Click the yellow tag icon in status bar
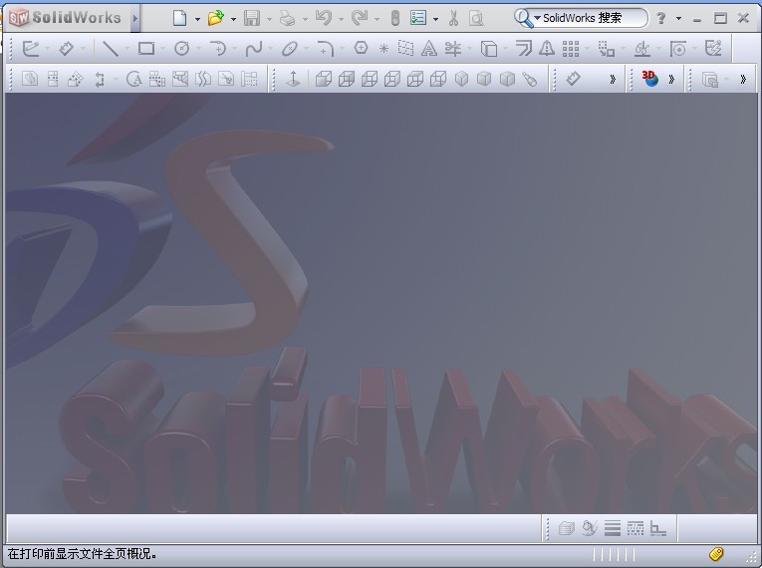 pos(716,553)
